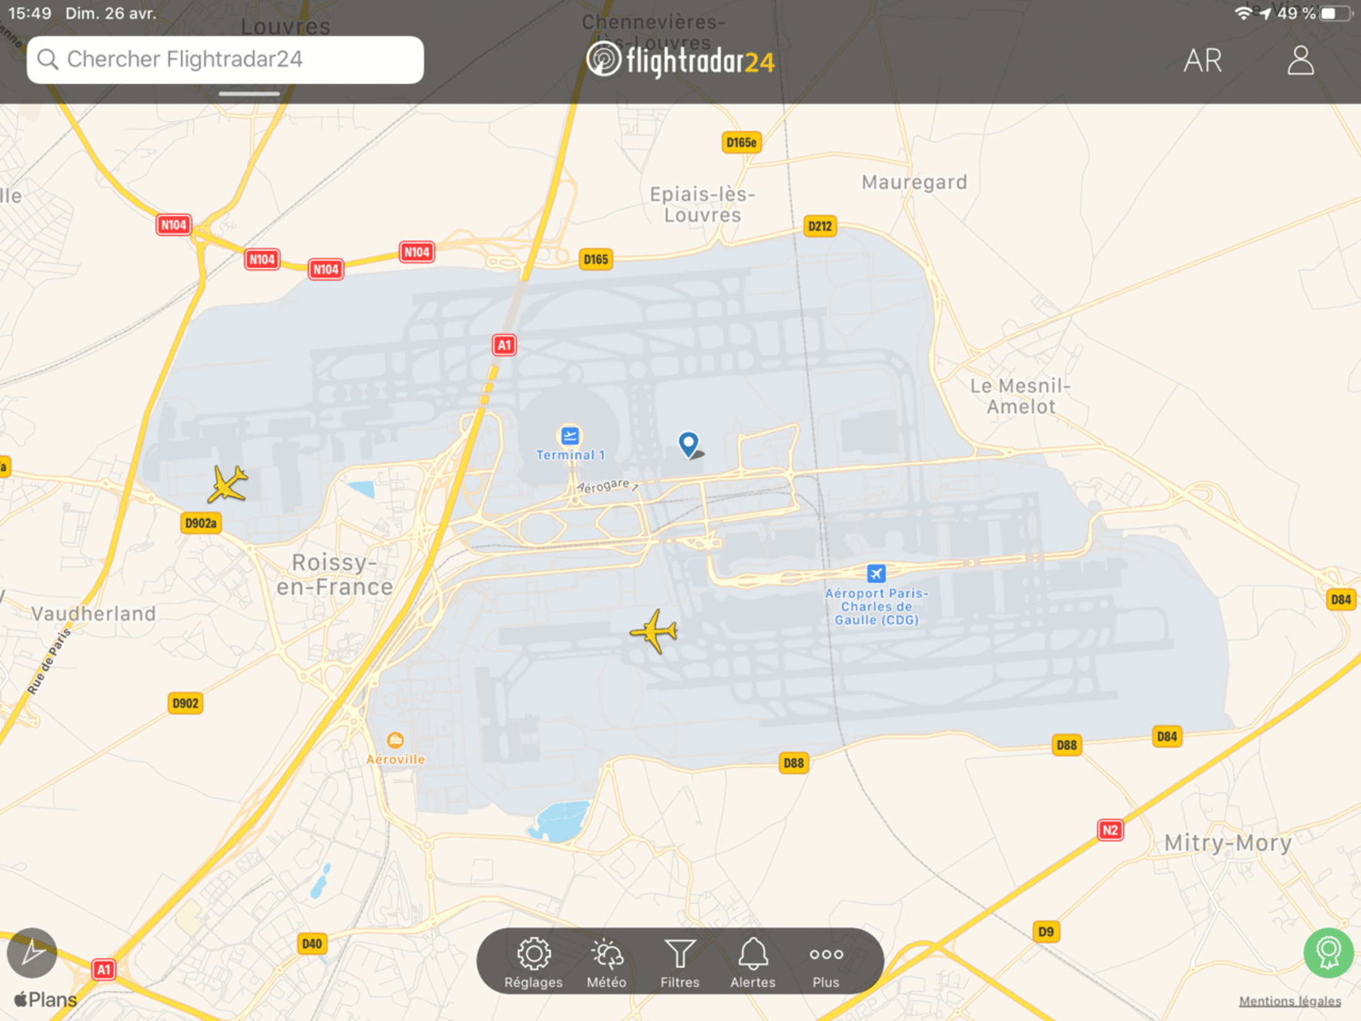Select the yellow aircraft on the south runway area
Image resolution: width=1361 pixels, height=1021 pixels.
(655, 631)
